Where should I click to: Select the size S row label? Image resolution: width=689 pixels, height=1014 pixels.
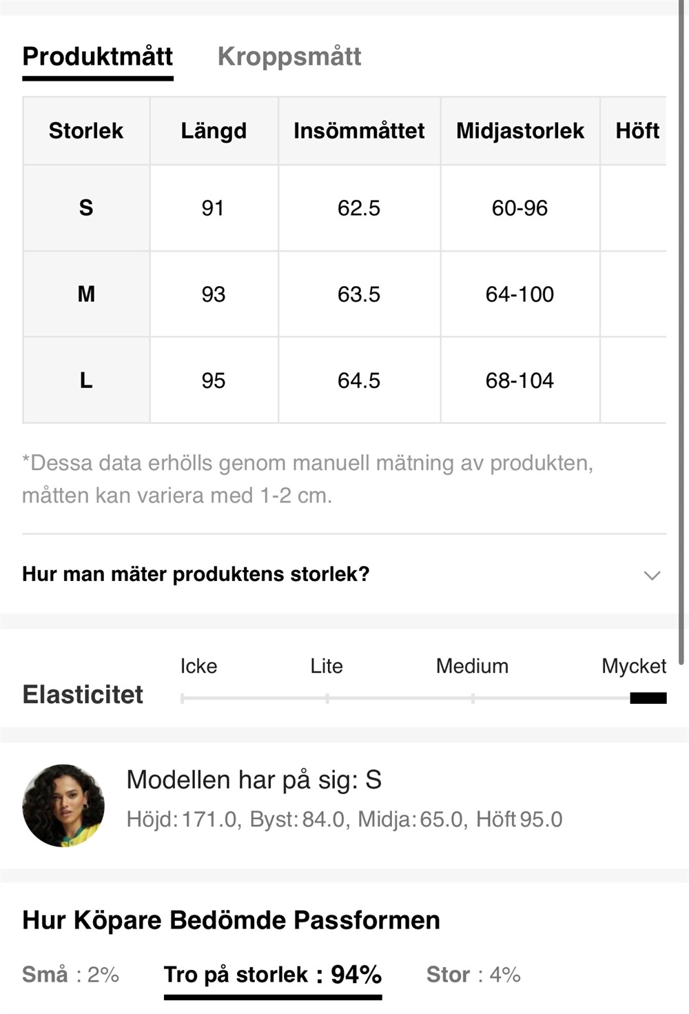click(86, 207)
